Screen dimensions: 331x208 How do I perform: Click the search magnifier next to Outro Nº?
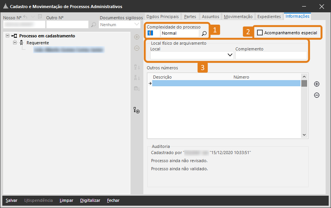[94, 25]
